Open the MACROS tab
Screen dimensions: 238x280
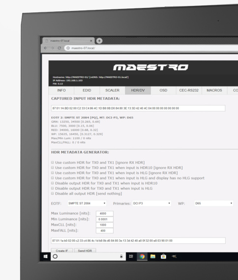pyautogui.click(x=214, y=90)
